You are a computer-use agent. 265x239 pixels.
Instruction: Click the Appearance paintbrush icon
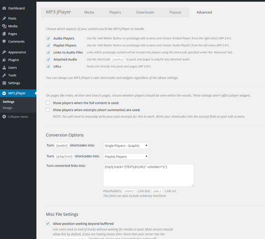4,52
